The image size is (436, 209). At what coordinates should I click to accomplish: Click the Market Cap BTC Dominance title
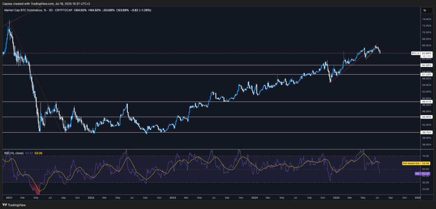(26, 10)
